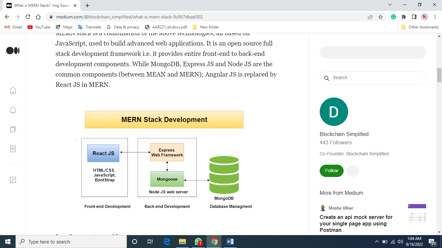Open the browser home page
Image resolution: width=442 pixels, height=248 pixels.
point(38,17)
